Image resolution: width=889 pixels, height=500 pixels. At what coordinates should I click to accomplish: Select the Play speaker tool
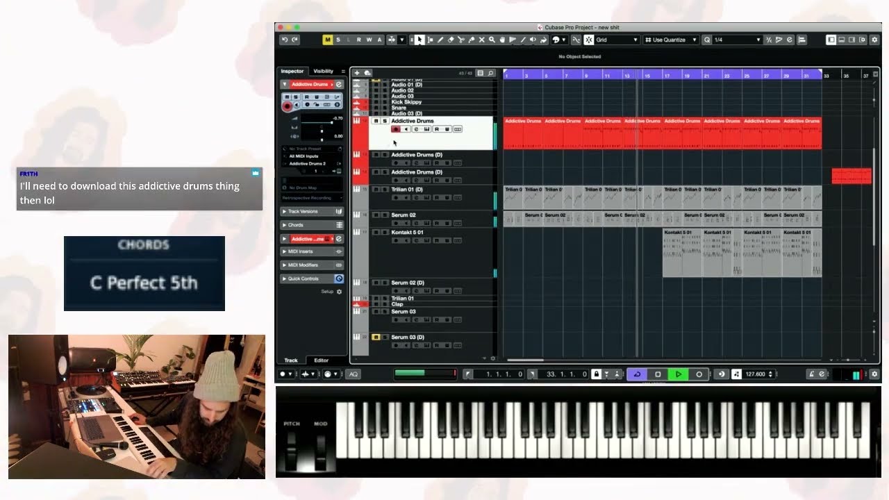[533, 40]
